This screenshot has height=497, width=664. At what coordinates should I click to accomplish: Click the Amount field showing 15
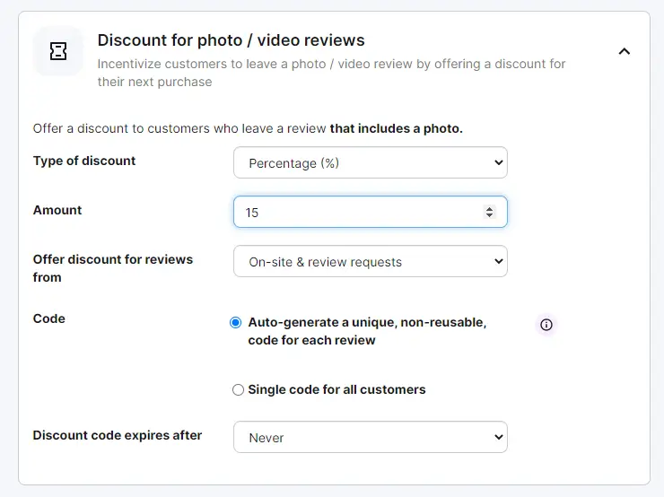(370, 212)
